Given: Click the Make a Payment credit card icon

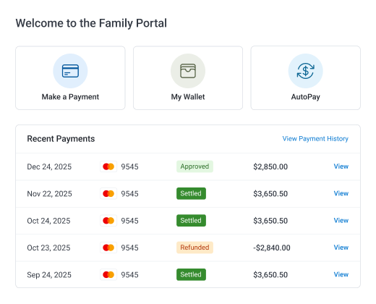Looking at the screenshot, I should [x=70, y=71].
